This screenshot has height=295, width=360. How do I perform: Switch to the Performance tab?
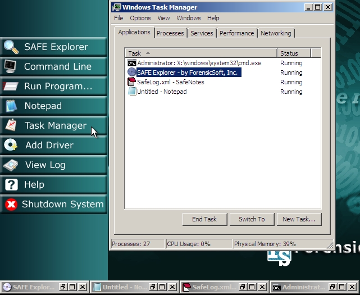pos(236,33)
